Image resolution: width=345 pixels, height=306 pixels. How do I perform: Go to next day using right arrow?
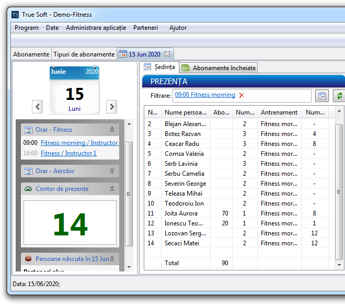pos(111,107)
